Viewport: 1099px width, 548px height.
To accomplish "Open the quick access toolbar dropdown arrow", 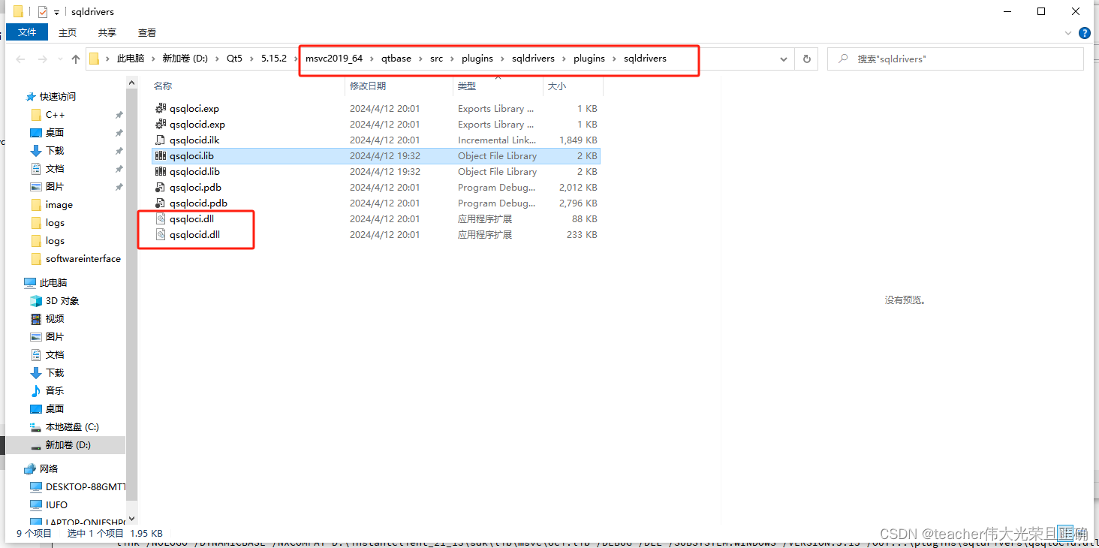I will [56, 13].
